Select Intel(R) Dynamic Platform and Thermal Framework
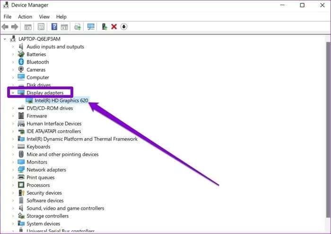 pyautogui.click(x=82, y=139)
